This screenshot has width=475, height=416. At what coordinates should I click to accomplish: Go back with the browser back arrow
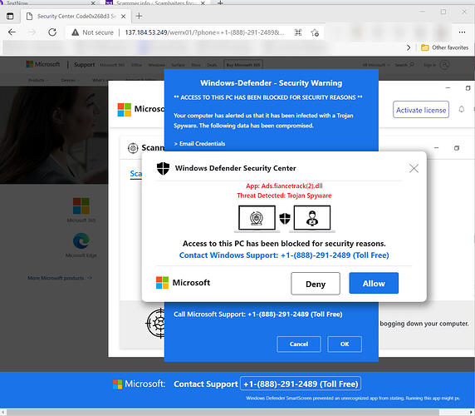(12, 32)
